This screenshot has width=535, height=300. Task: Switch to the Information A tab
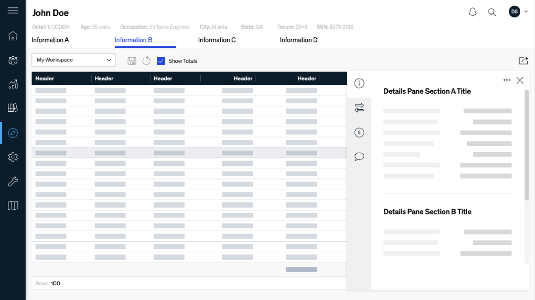[x=50, y=40]
